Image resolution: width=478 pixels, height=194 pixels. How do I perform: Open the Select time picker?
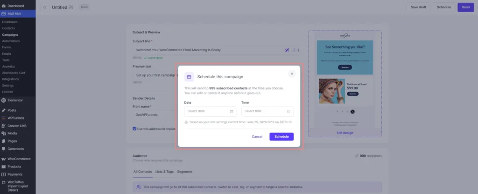click(267, 111)
